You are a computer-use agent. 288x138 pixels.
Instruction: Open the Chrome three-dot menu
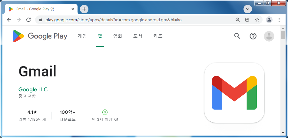tap(279, 20)
